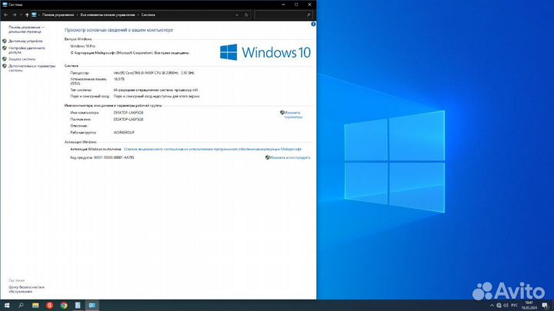Screen dimensions: 554x311
Task: Maximize the System window
Action: pos(296,5)
